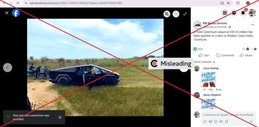The width and height of the screenshot is (259, 127).
Task: Click the Cybertruck photo
Action: tap(95, 67)
